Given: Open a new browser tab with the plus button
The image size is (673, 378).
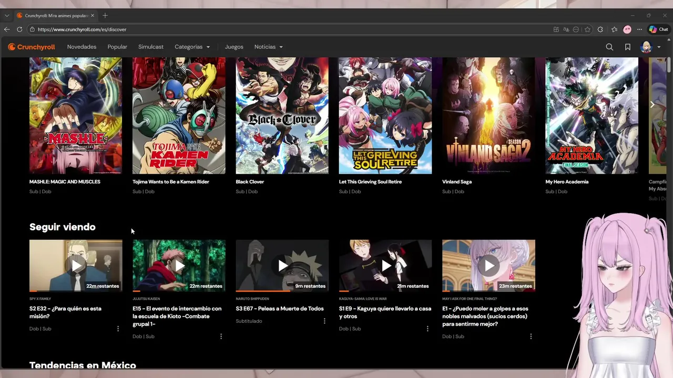Looking at the screenshot, I should [105, 15].
